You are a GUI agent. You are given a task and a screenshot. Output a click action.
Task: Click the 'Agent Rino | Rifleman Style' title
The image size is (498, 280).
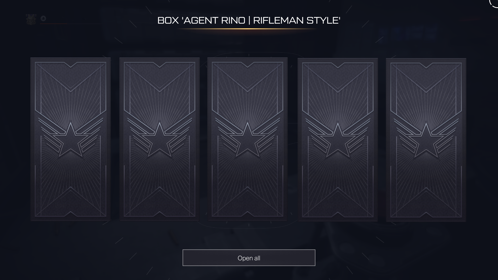[x=249, y=20]
